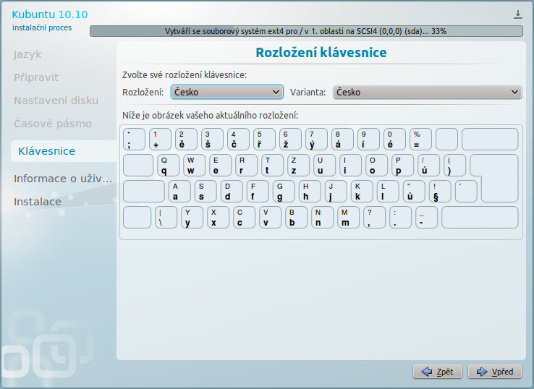This screenshot has width=534, height=389.
Task: Click the V key on keyboard preview
Action: (x=270, y=217)
